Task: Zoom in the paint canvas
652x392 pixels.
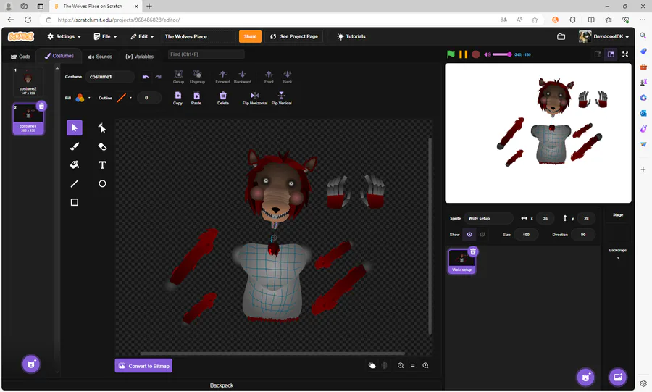Action: [x=425, y=365]
